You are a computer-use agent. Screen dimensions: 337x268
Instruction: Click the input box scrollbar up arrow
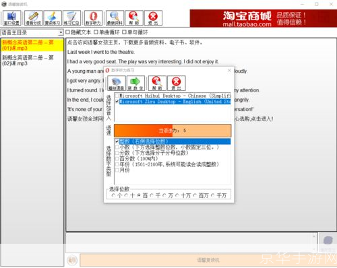[x=314, y=236]
